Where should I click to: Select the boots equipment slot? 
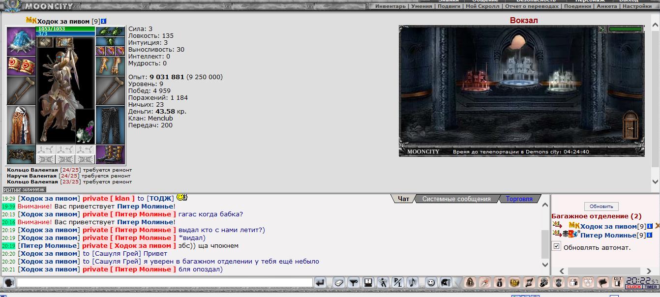[110, 154]
